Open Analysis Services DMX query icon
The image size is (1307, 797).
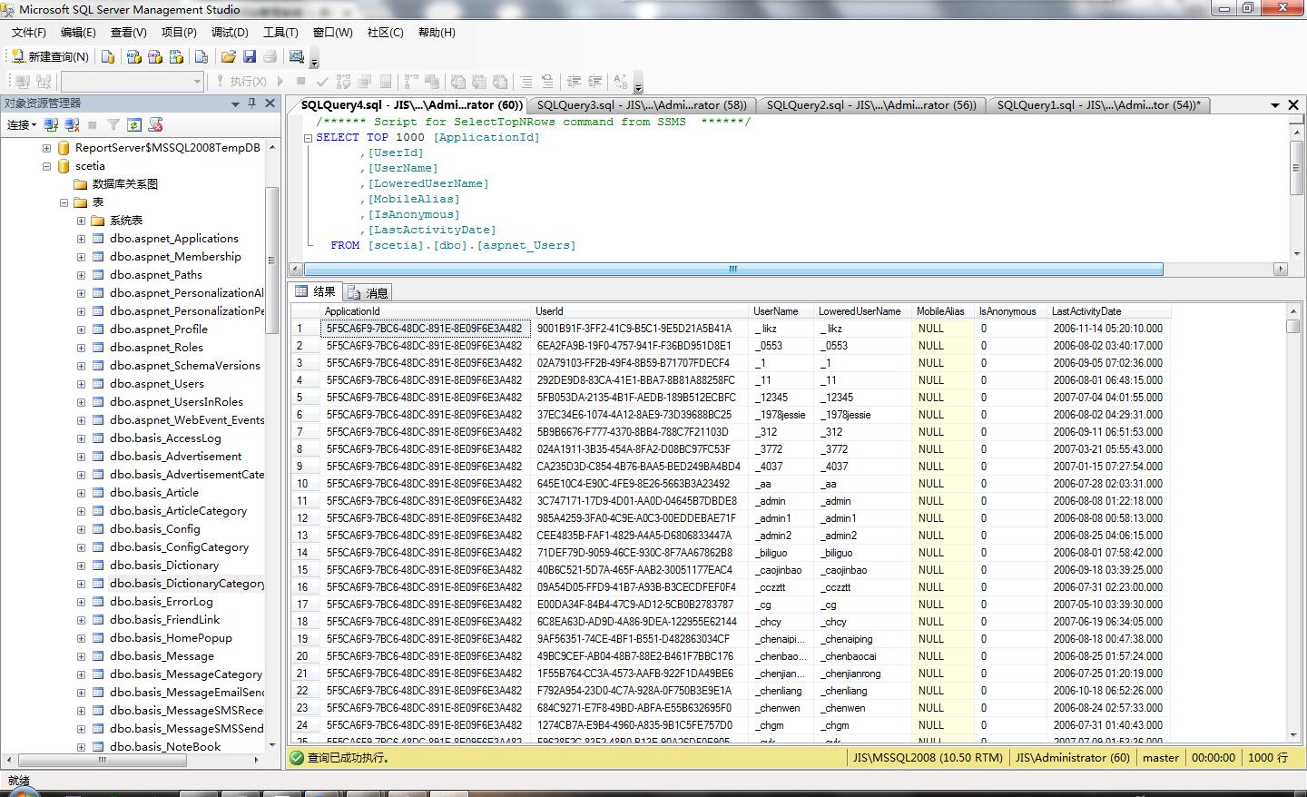coord(155,56)
